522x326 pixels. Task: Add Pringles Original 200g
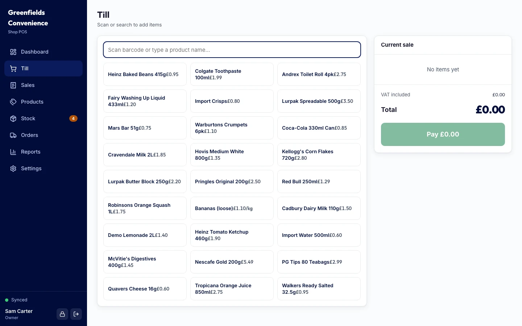232,181
